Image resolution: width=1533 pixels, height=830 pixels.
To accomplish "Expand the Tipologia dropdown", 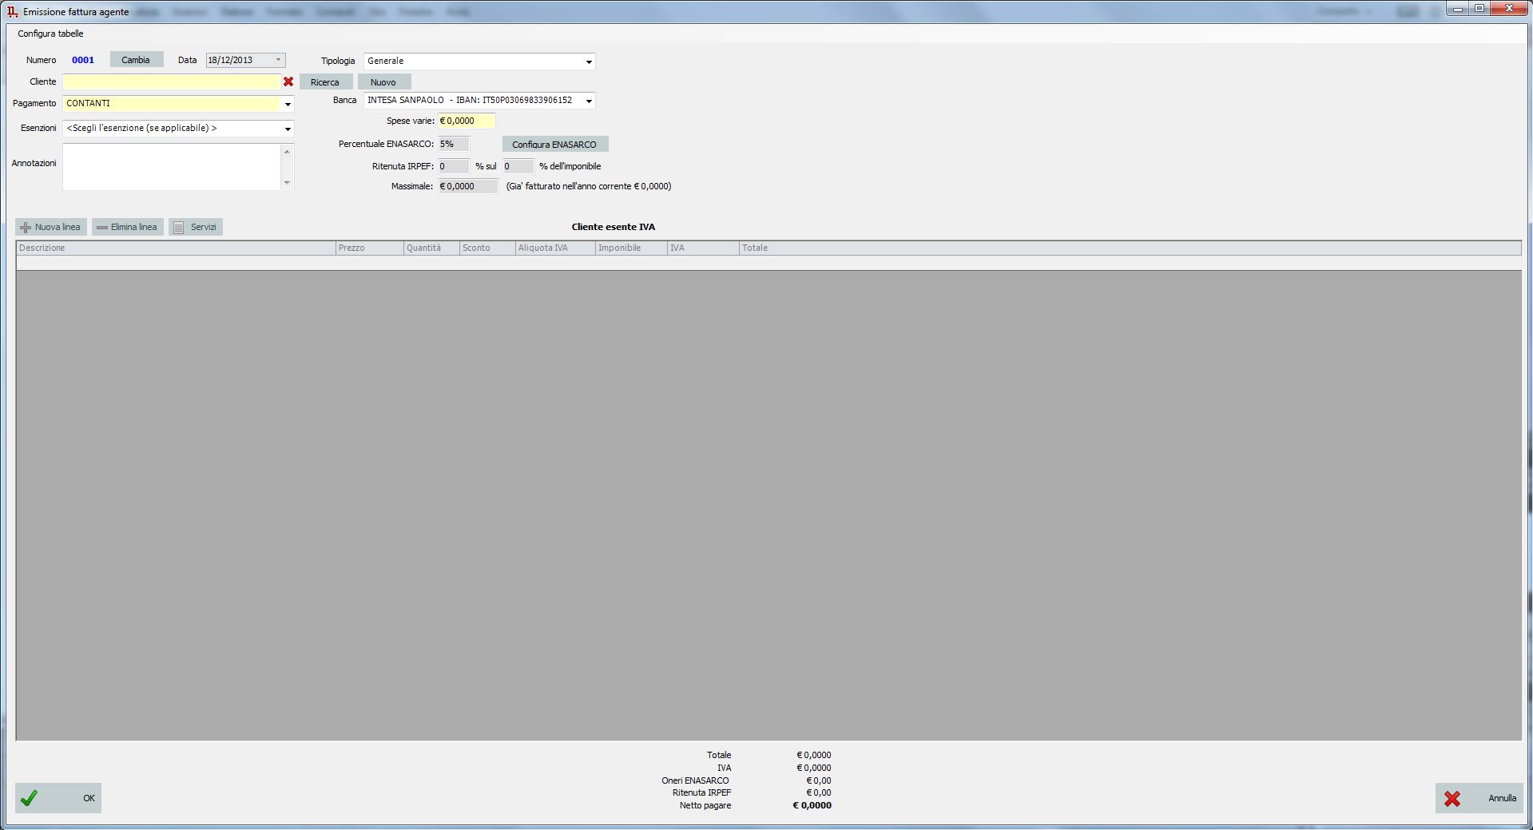I will (x=589, y=62).
